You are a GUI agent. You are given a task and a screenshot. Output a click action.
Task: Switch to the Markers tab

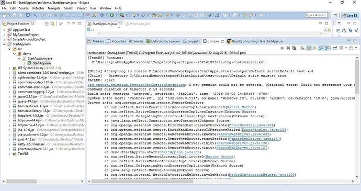pyautogui.click(x=96, y=41)
